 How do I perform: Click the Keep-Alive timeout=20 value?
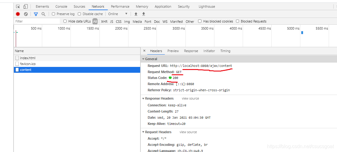[176, 124]
